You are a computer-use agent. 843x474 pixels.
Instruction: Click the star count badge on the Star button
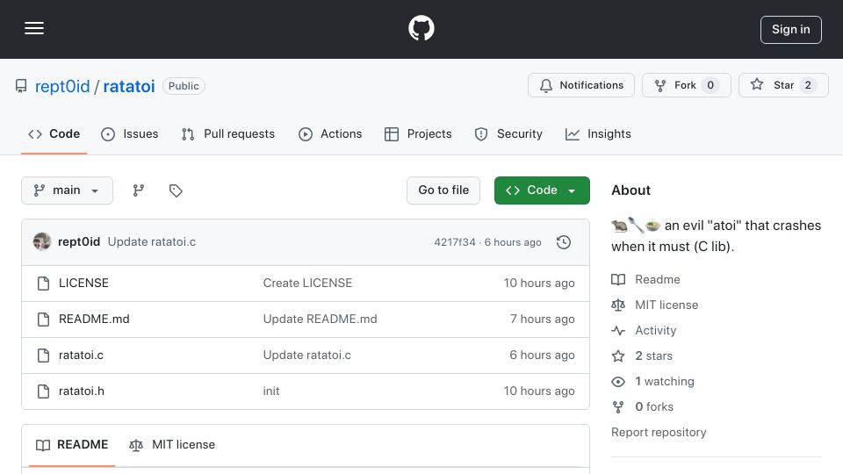point(808,85)
